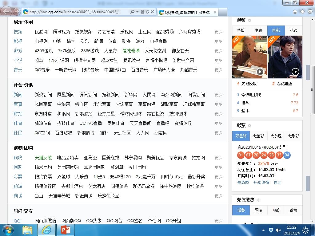Open 恐怖电影院 in movie ranking
The height and width of the screenshot is (236, 315).
251,95
